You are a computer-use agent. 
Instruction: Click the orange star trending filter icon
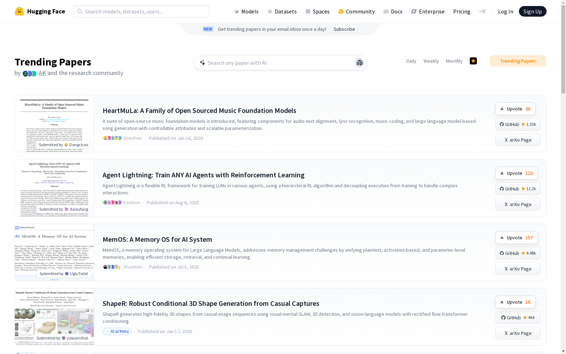[473, 61]
